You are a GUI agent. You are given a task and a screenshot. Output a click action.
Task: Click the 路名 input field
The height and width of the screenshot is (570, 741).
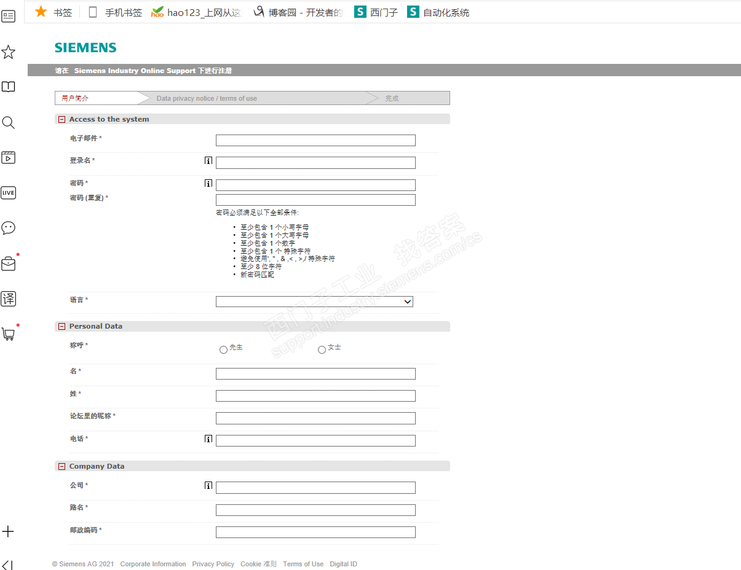[315, 510]
